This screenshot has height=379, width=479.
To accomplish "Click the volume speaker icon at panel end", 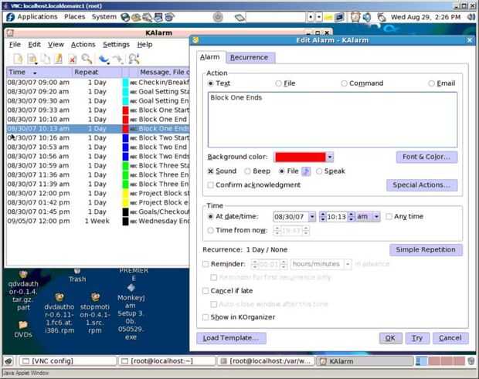I will [472, 17].
